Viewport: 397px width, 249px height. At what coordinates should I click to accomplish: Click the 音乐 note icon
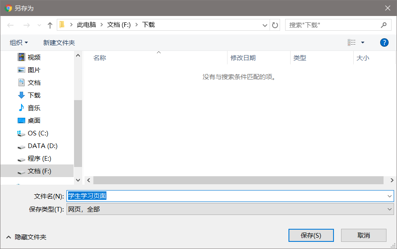(21, 108)
